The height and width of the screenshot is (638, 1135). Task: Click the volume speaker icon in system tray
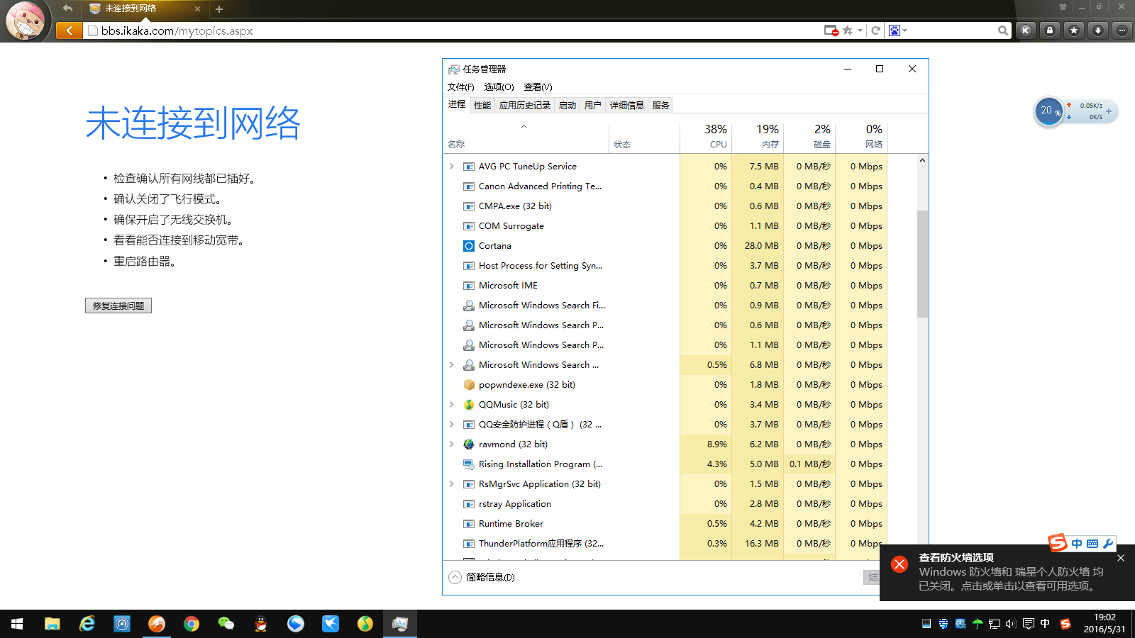(1011, 624)
